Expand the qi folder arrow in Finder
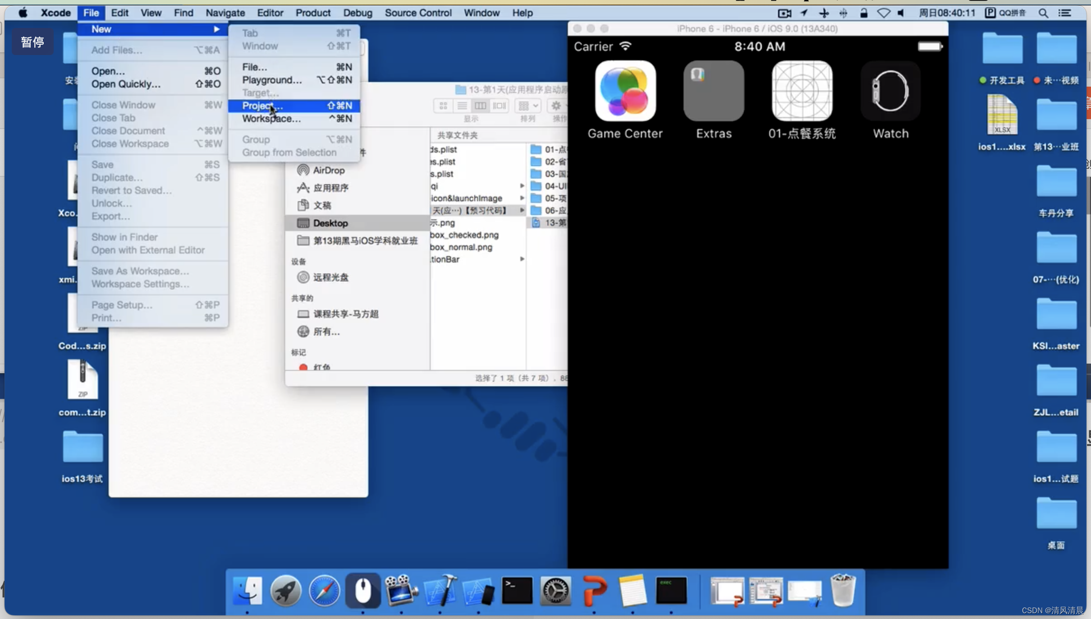Image resolution: width=1091 pixels, height=619 pixels. [x=522, y=186]
